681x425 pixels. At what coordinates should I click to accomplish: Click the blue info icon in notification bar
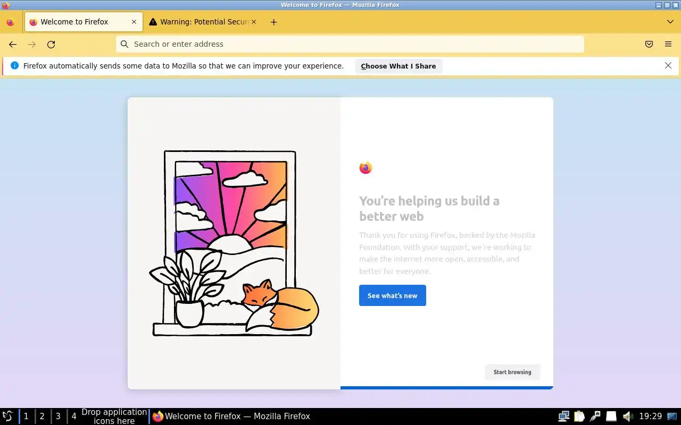[x=14, y=65]
